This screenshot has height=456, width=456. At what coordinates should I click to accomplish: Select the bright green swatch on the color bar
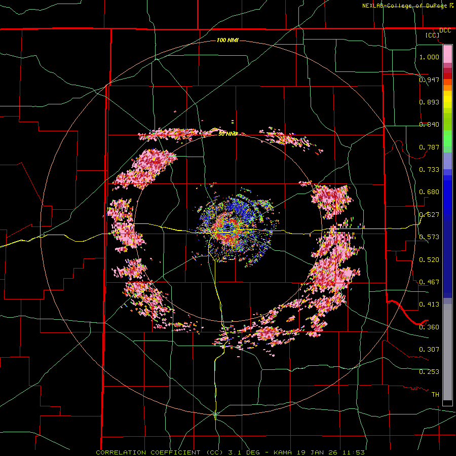click(447, 138)
